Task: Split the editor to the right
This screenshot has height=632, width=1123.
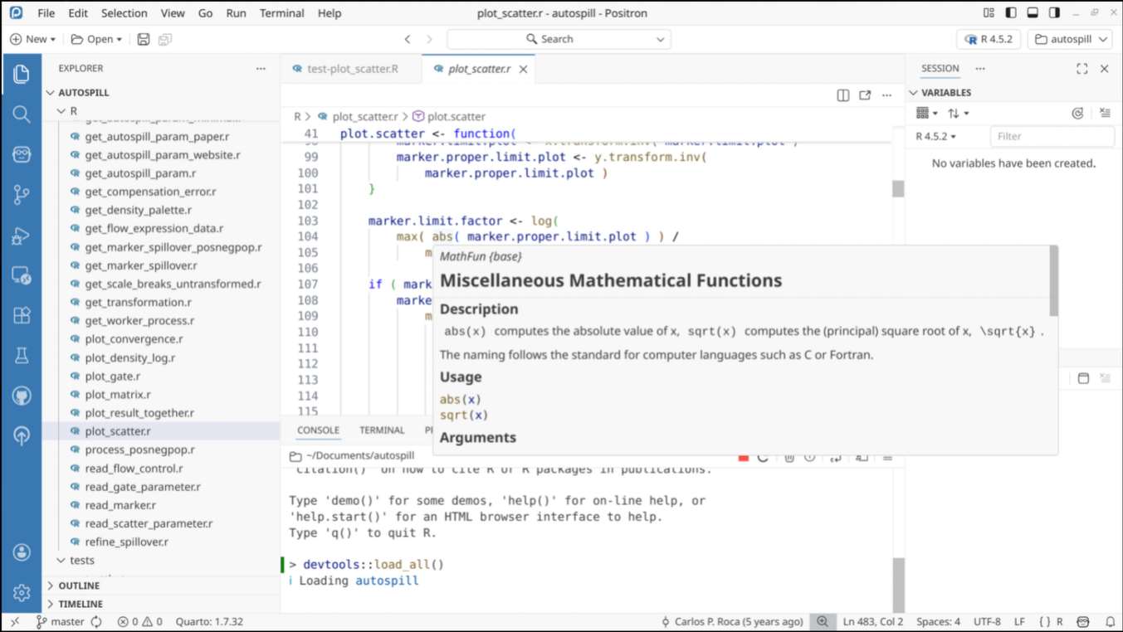Action: (843, 95)
